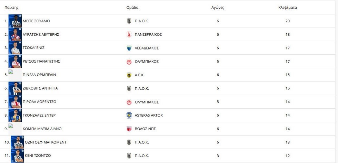Open player link ΖΙΒΚΟΒΙΤΣ ΑΝΤΡΙΓΙΑ
The image size is (338, 163).
pos(40,88)
